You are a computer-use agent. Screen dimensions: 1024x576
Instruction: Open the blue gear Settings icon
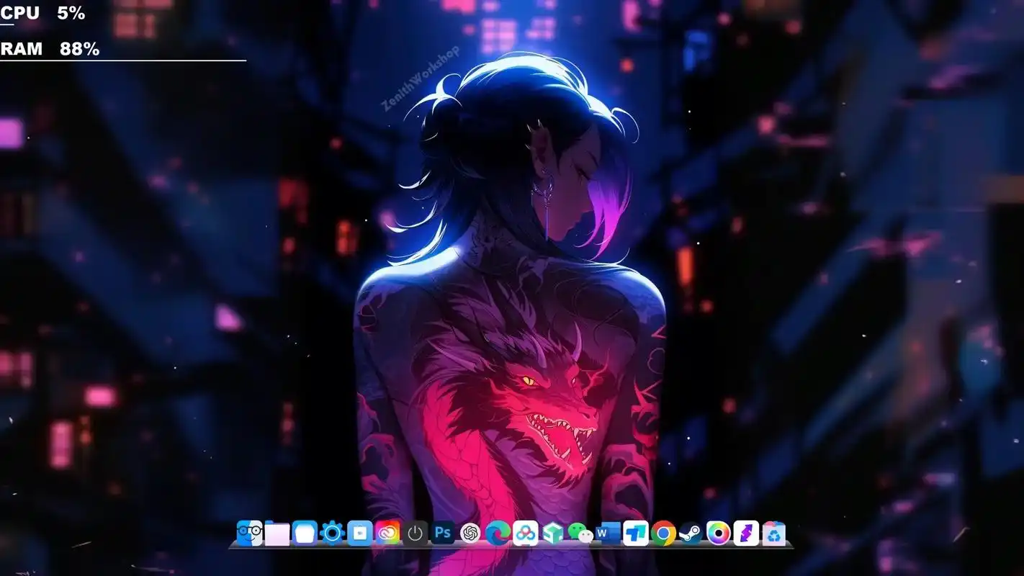tap(332, 534)
